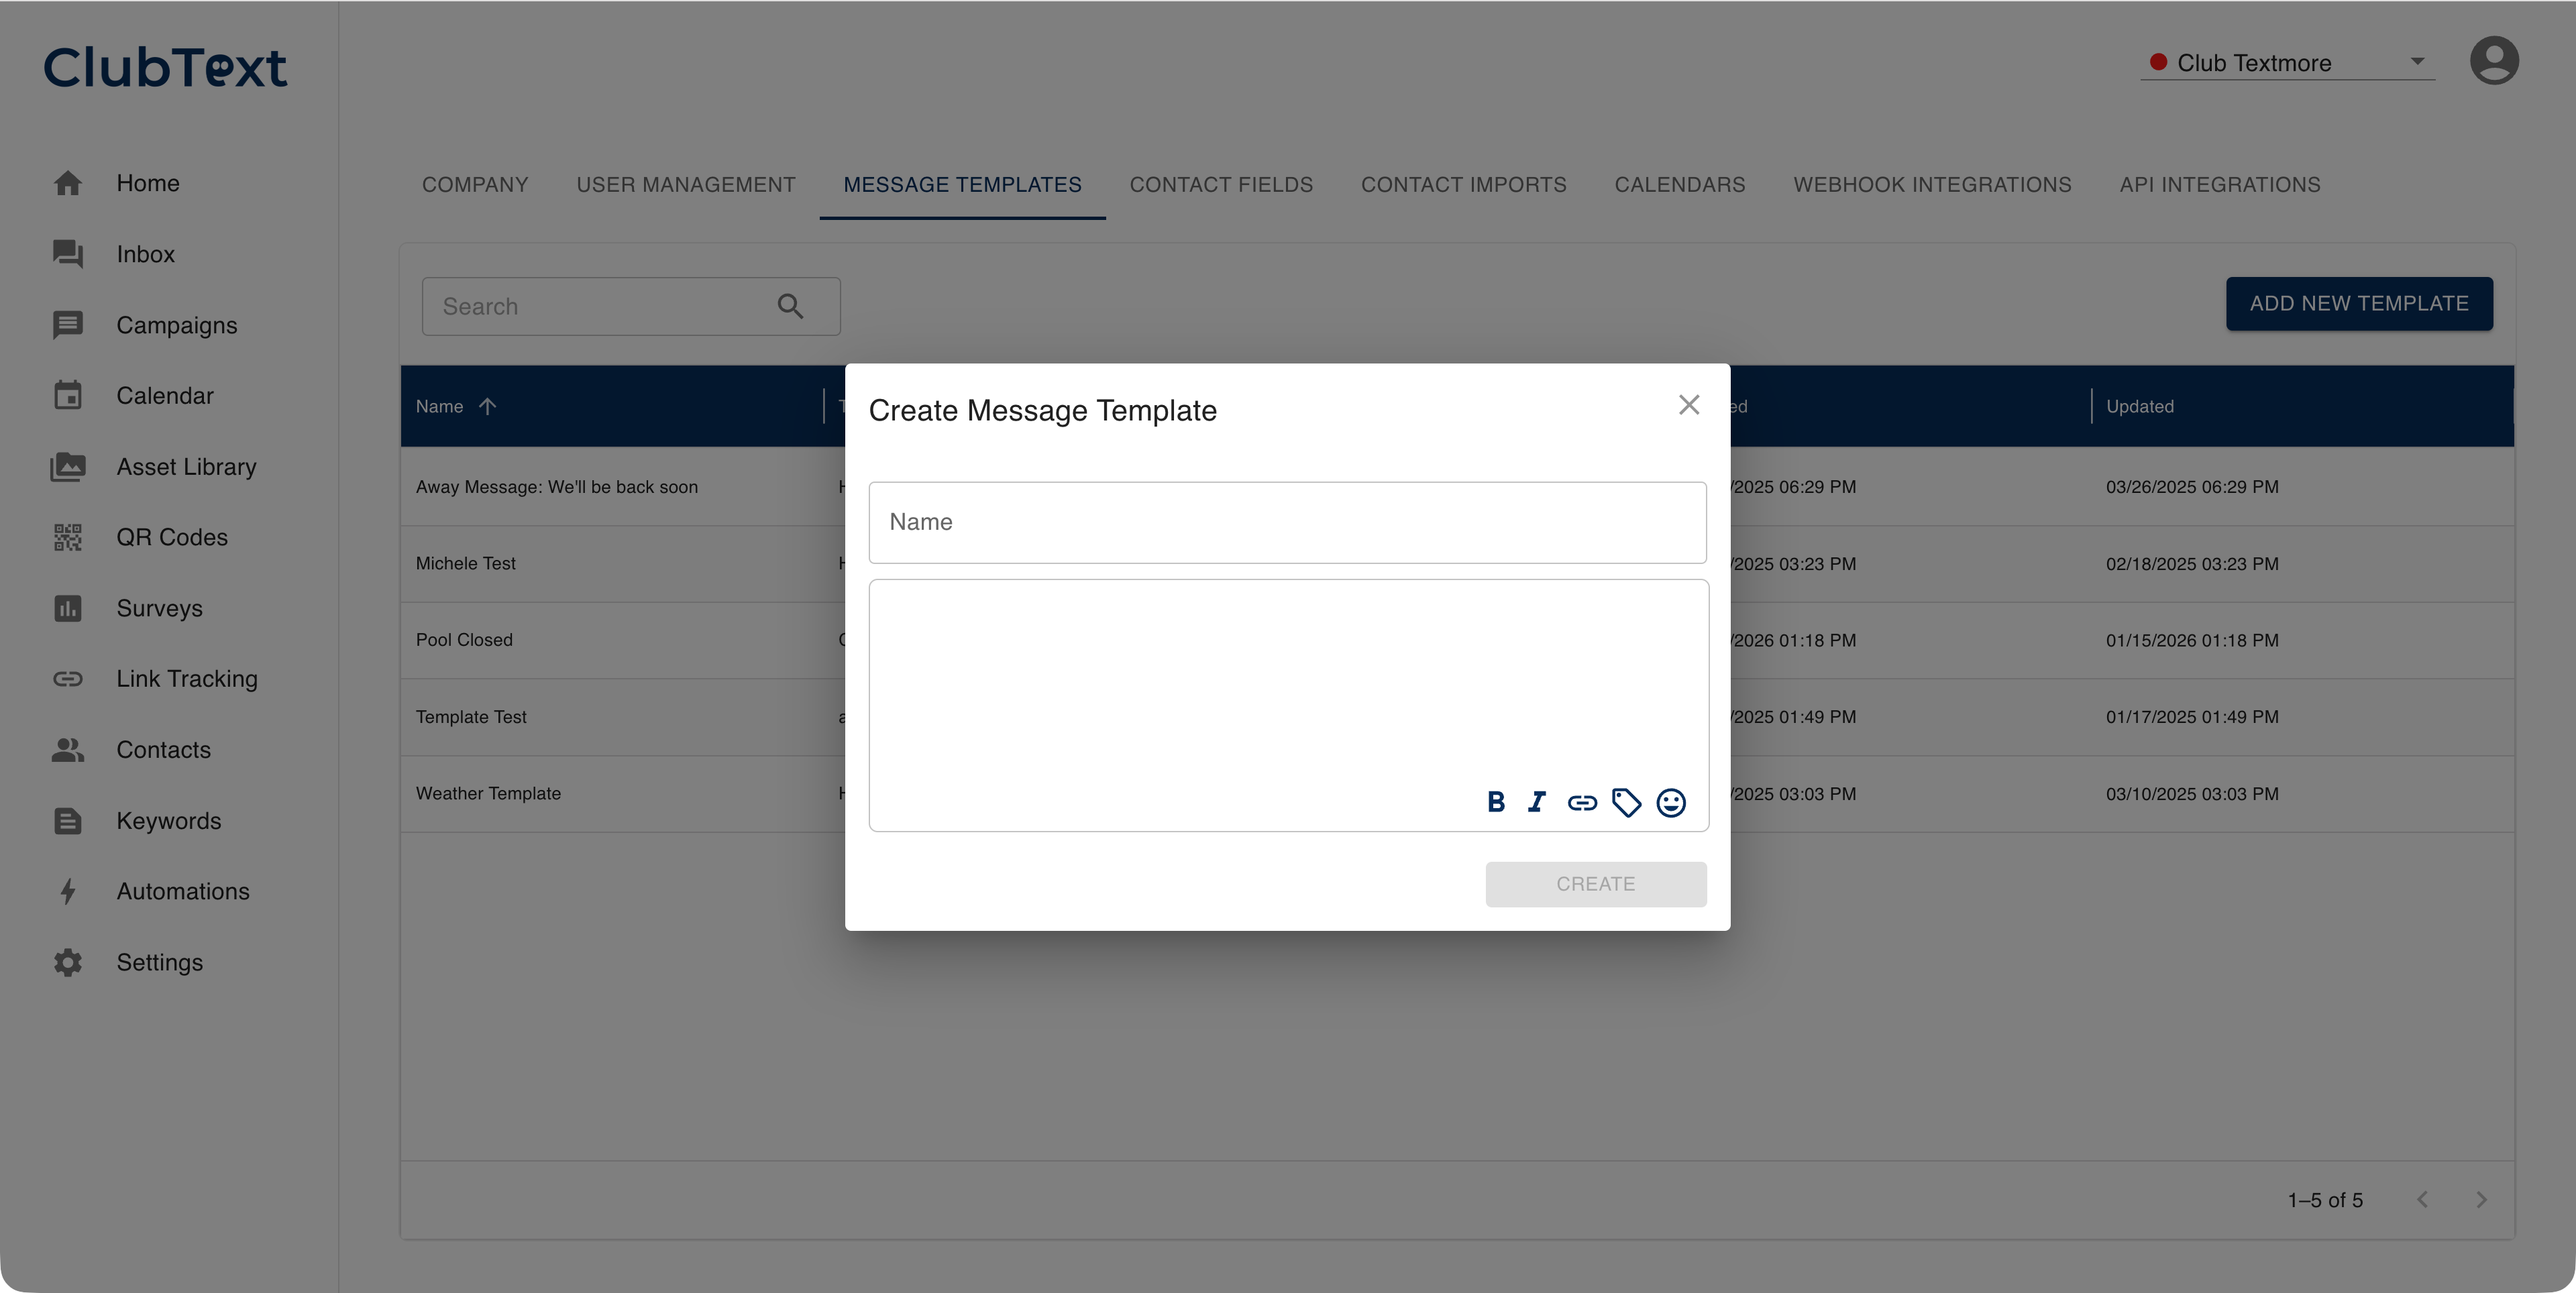This screenshot has height=1293, width=2576.
Task: Open Automations page
Action: click(x=182, y=891)
